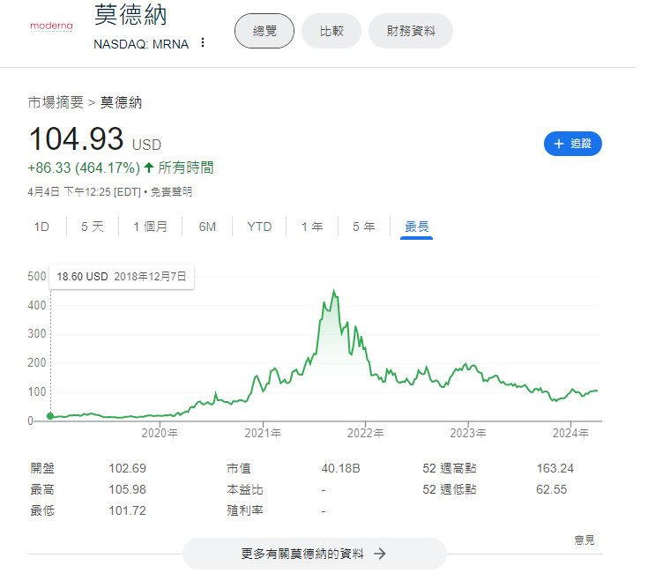The height and width of the screenshot is (573, 670).
Task: Switch the chart to the 1D range
Action: [41, 227]
